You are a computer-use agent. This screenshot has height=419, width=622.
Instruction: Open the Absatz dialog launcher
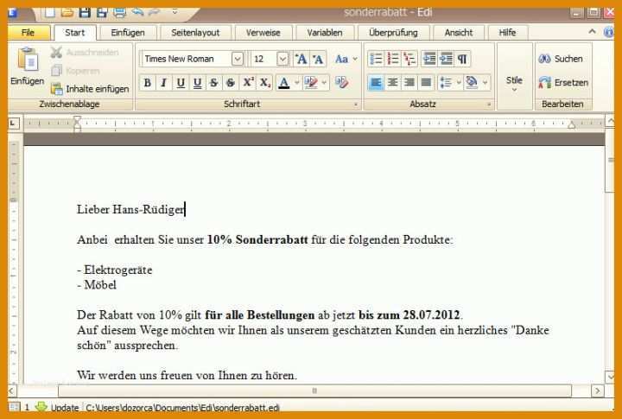click(489, 105)
